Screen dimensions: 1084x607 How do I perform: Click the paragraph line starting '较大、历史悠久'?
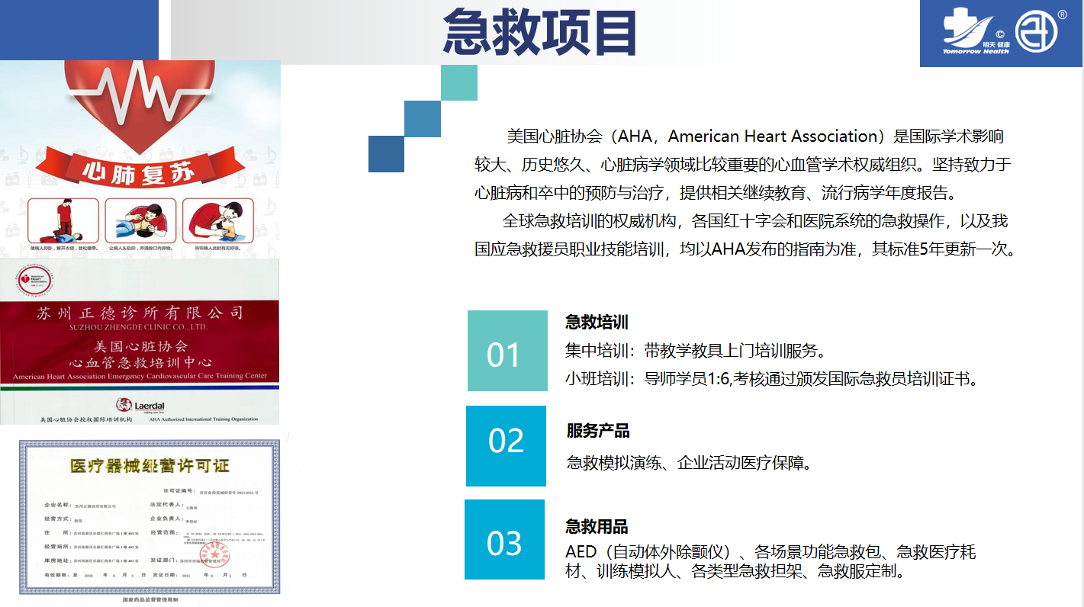coord(742,164)
